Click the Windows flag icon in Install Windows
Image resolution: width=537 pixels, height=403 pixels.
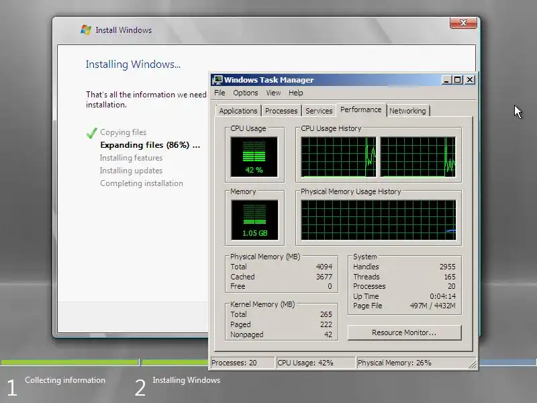tap(86, 30)
